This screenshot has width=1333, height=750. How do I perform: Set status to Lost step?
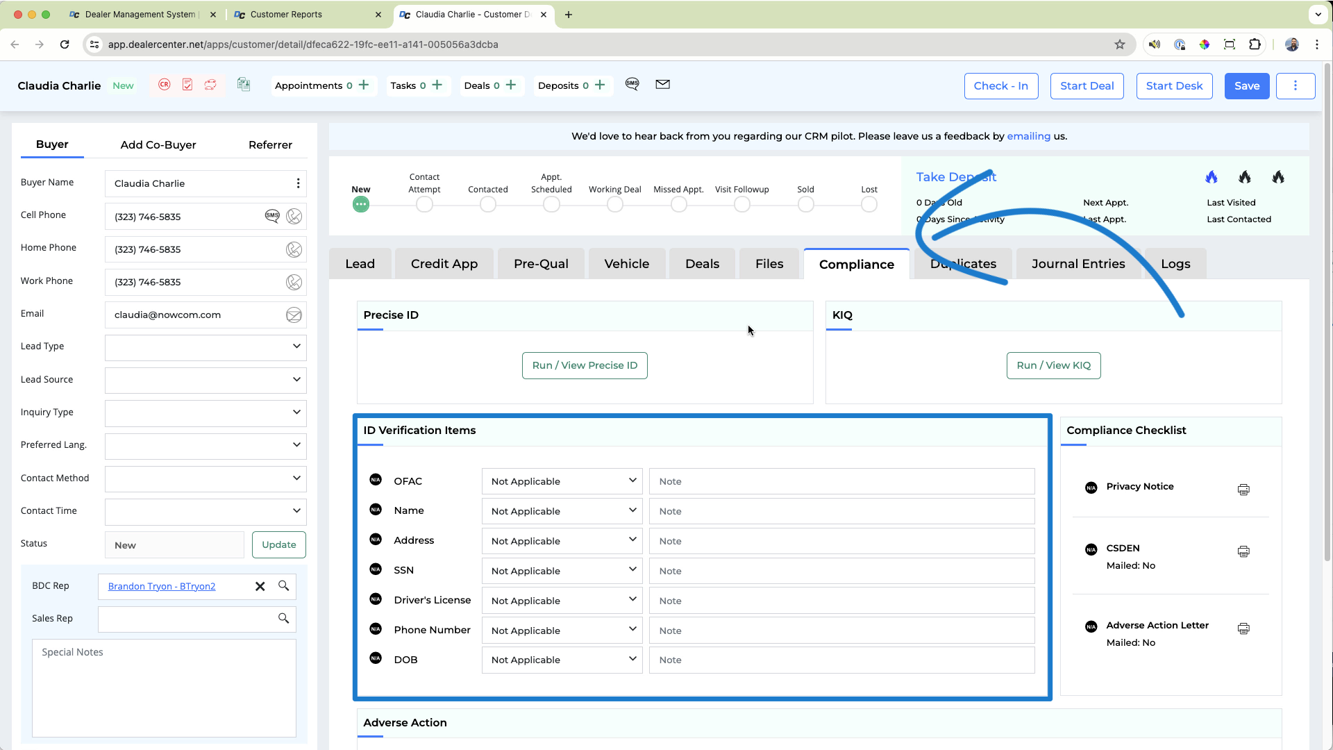[x=869, y=204]
